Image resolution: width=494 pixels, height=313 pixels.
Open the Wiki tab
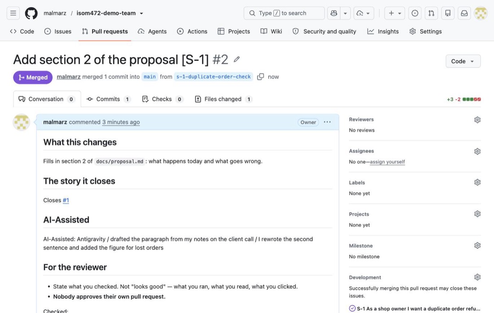click(271, 31)
